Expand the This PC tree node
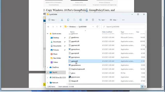The height and width of the screenshot is (92, 165). click(x=47, y=72)
